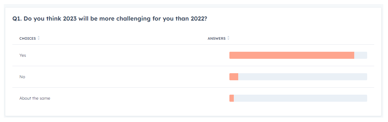This screenshot has height=122, width=388.
Task: Select the Yes choice label
Action: [23, 55]
